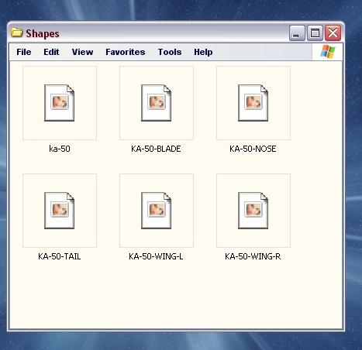Maximize the Shapes window
Image resolution: width=362 pixels, height=350 pixels.
tap(315, 33)
